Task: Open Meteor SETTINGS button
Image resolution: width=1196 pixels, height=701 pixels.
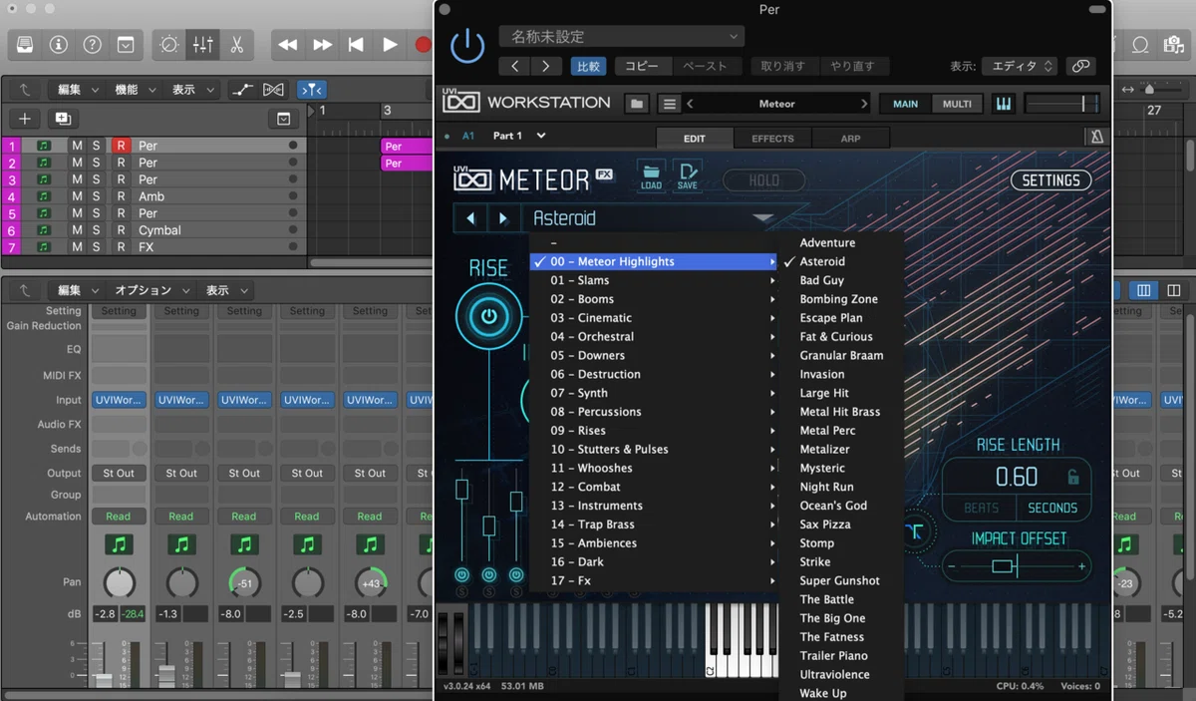Action: [1050, 180]
